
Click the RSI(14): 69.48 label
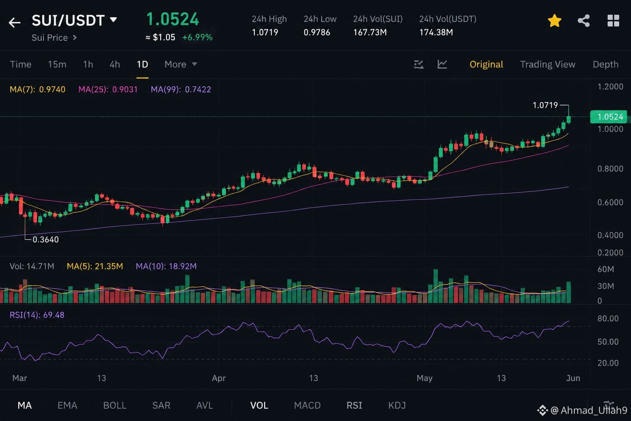(37, 315)
